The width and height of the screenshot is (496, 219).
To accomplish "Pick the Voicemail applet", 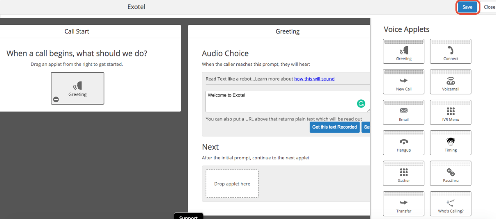I will coord(451,82).
